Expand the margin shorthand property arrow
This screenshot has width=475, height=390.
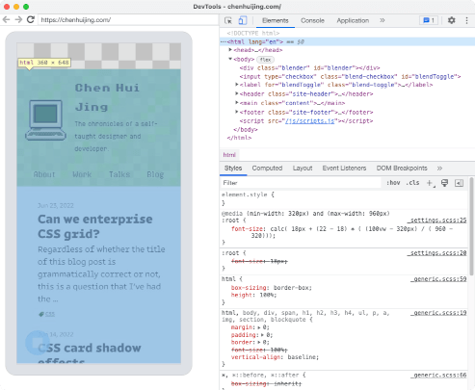pyautogui.click(x=259, y=327)
